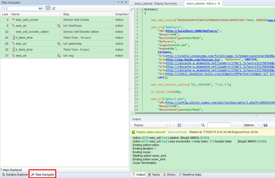Collapse the Action() code block
275x178 pixels.
(x=142, y=9)
